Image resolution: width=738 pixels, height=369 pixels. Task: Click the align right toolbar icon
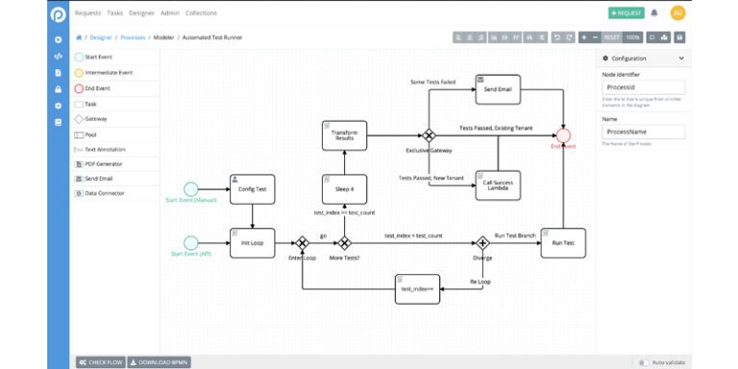click(x=480, y=37)
